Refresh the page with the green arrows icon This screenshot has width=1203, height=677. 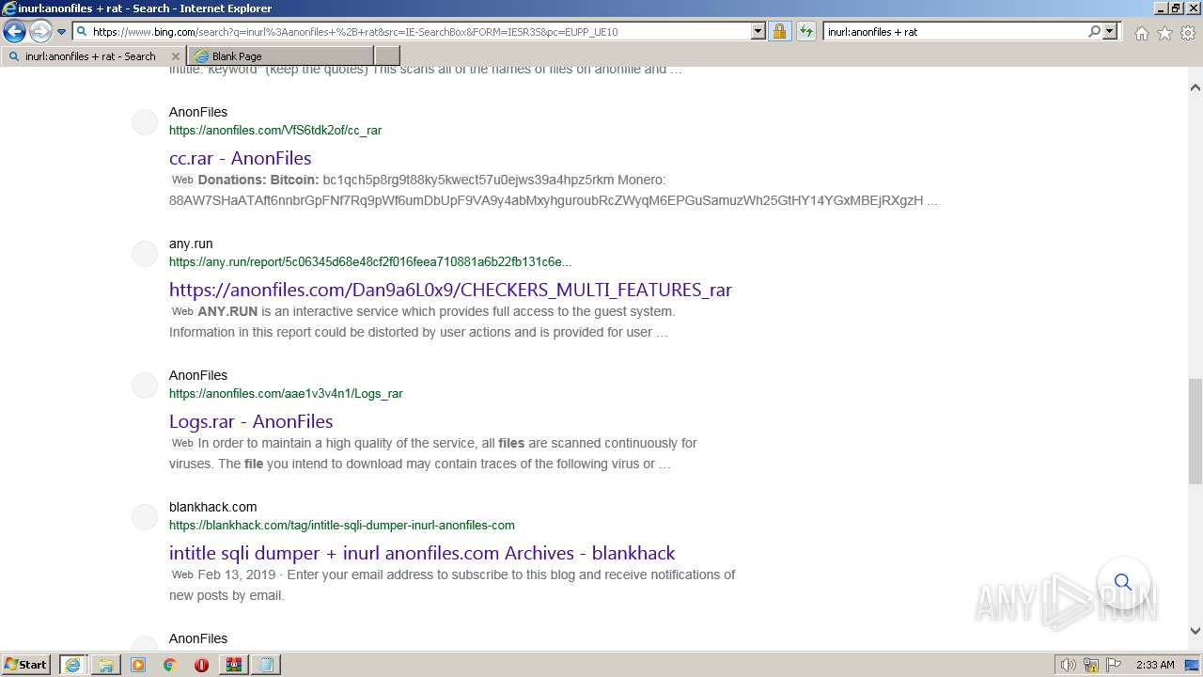click(805, 31)
